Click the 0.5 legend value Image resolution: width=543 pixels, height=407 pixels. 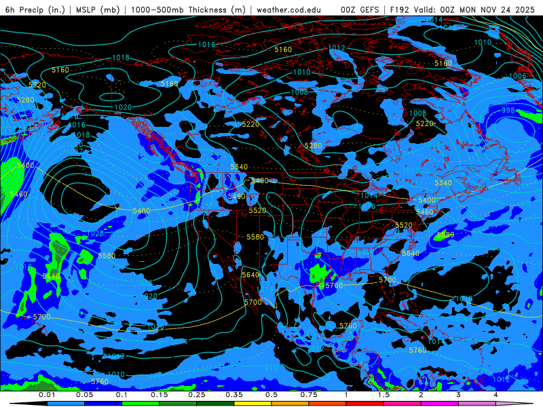pos(271,395)
